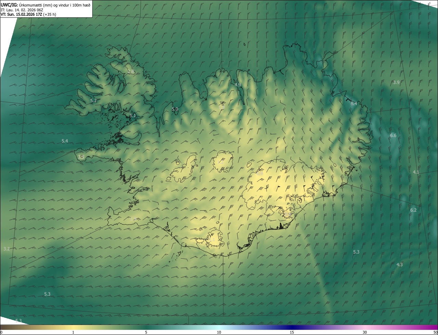Click the colorbar tick label 10
This screenshot has height=335, width=438.
219,332
